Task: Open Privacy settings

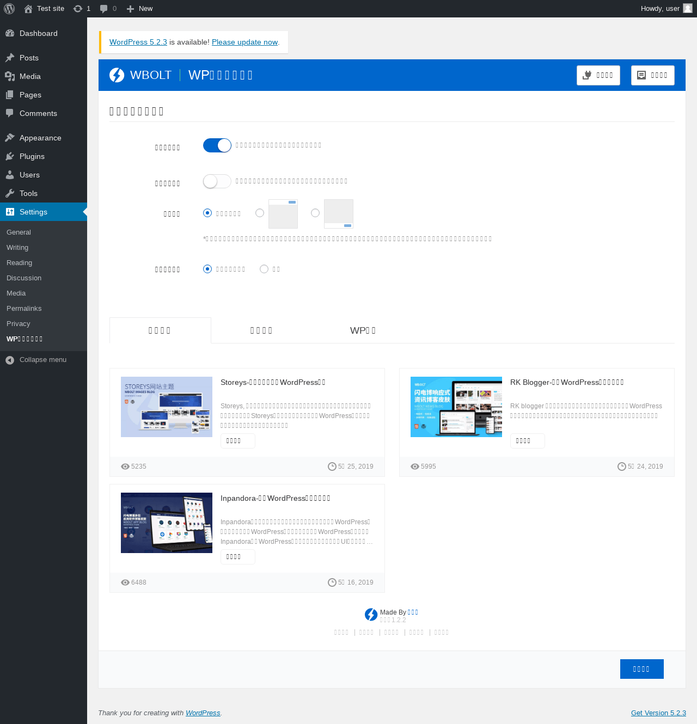Action: click(18, 324)
